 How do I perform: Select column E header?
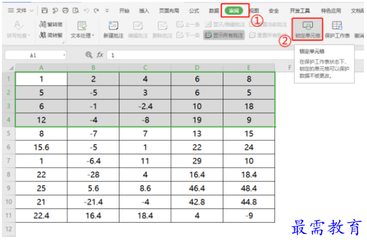pos(249,68)
